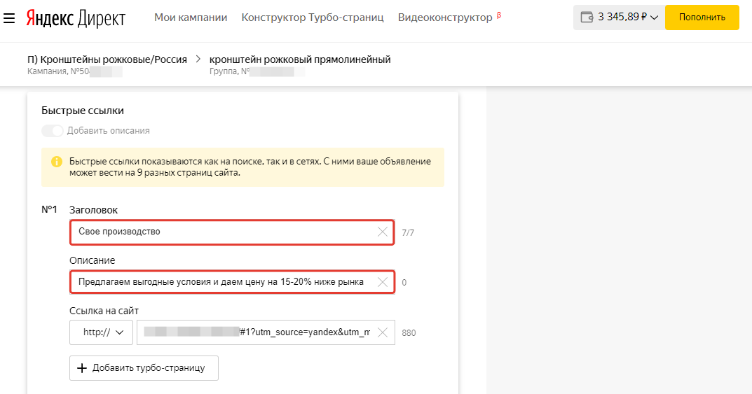Go to Мои кампании
752x394 pixels.
click(191, 17)
